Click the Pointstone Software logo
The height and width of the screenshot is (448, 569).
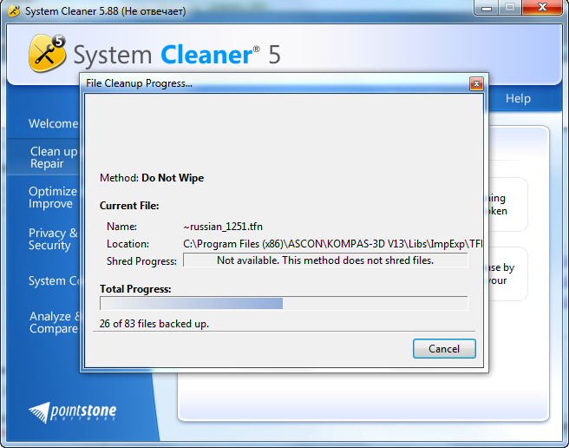pos(73,412)
